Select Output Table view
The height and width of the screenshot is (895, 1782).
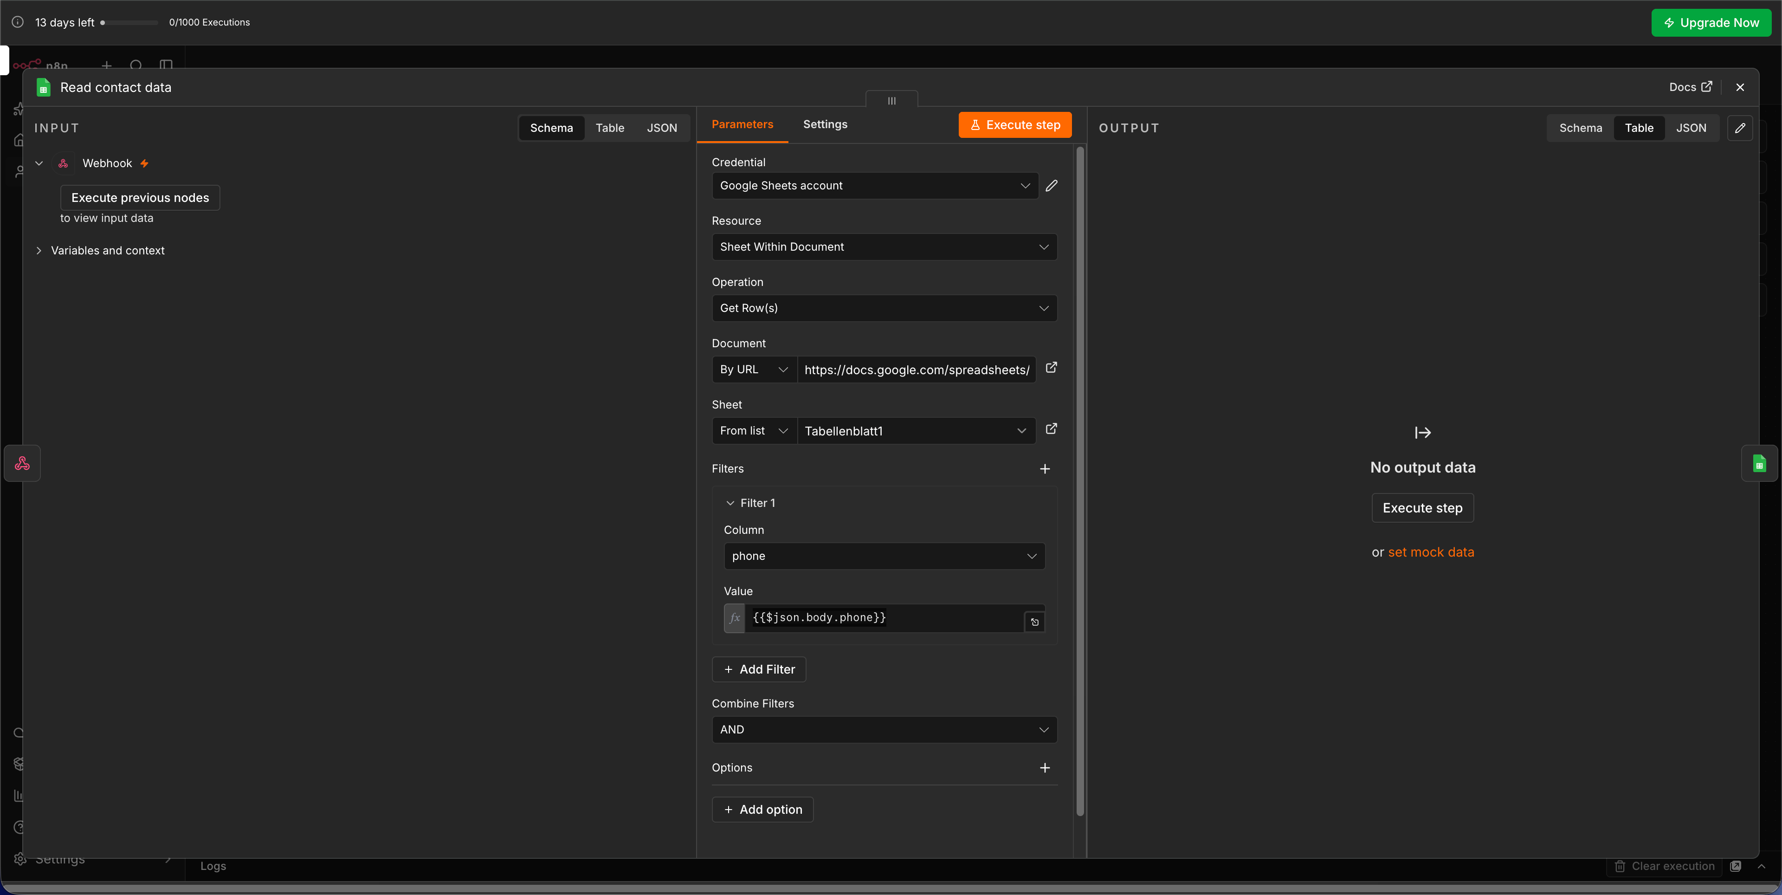point(1639,128)
